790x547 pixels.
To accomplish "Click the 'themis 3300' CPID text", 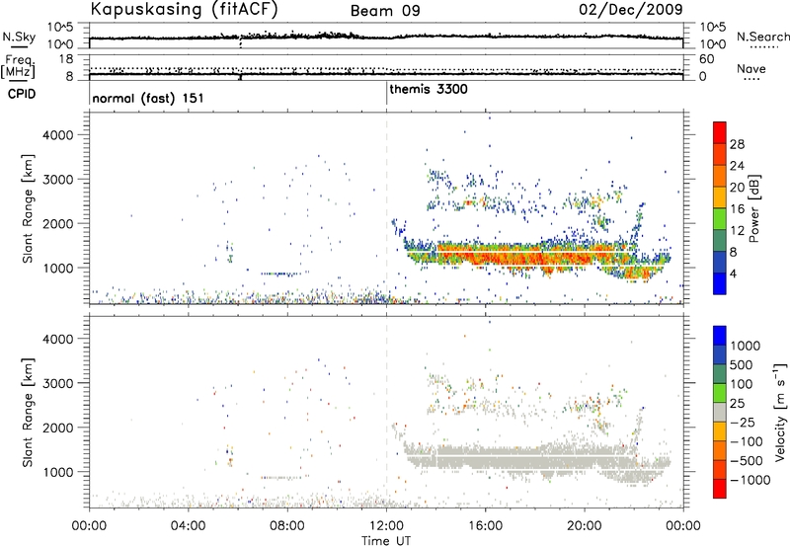I will click(x=429, y=89).
